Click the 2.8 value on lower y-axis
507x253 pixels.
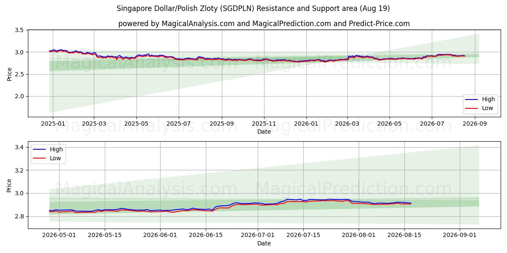(19, 216)
